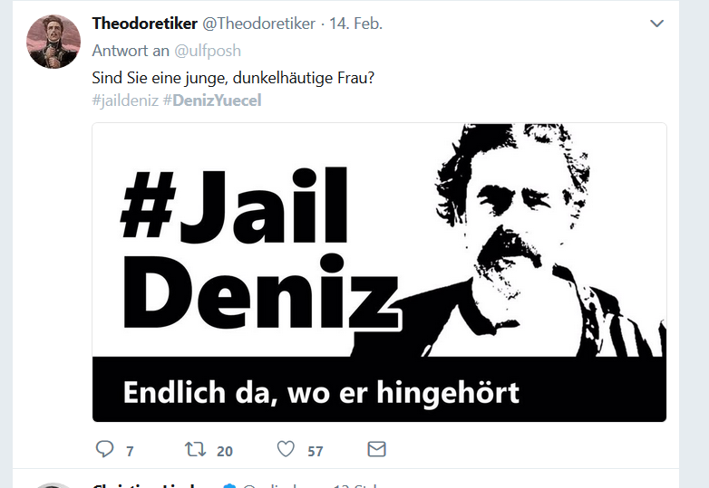Click the blue verified badge in next tweet

pos(229,486)
